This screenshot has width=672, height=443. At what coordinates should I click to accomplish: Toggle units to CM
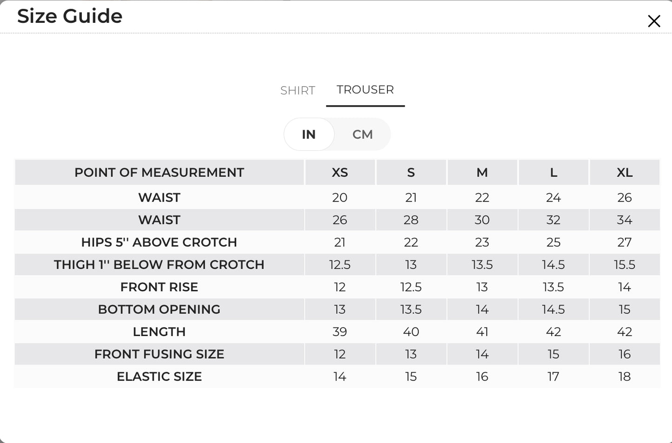[362, 134]
